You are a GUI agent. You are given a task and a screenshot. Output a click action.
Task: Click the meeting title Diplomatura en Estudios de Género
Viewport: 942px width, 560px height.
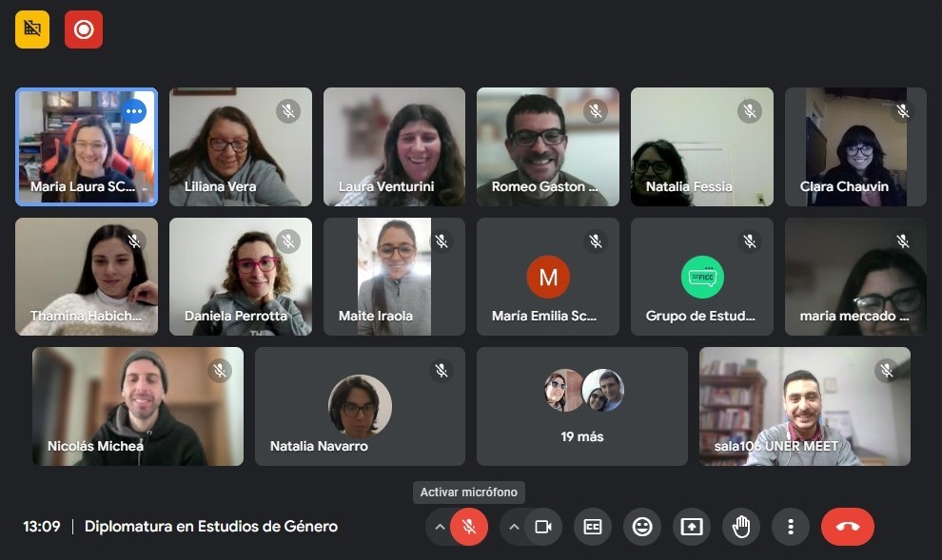pos(211,527)
